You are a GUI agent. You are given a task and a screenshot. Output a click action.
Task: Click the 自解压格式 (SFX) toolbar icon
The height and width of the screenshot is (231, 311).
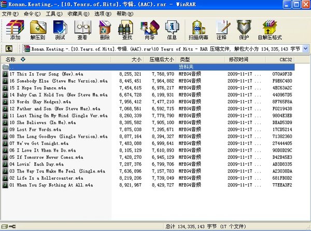(x=270, y=30)
